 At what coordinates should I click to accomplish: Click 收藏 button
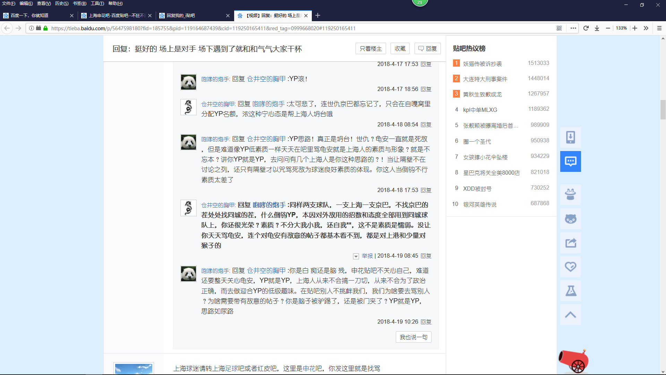pos(400,49)
